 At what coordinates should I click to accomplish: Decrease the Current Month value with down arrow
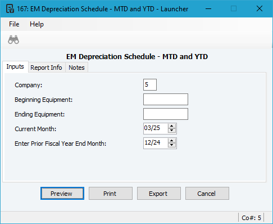(172, 131)
